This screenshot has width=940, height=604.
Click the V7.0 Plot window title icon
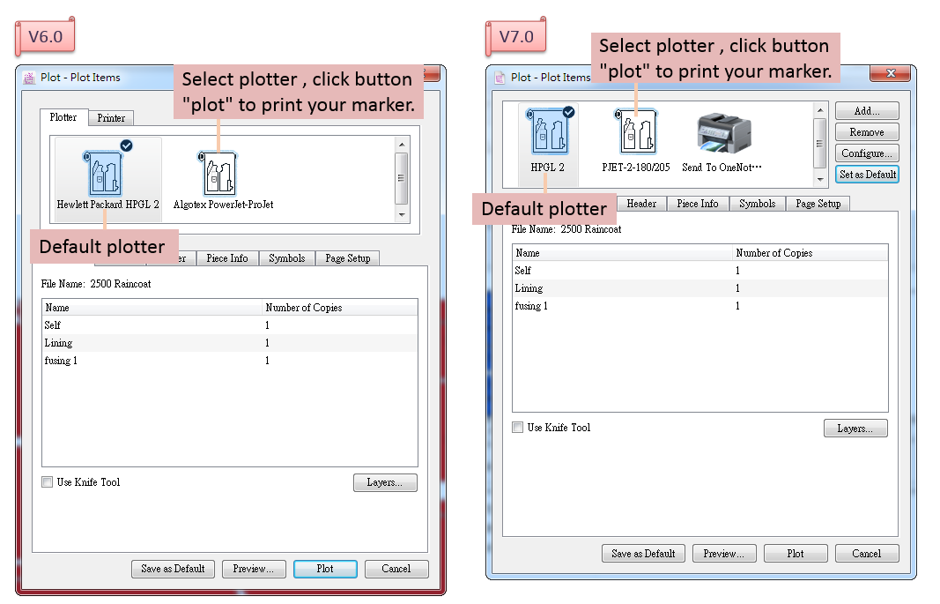[500, 78]
